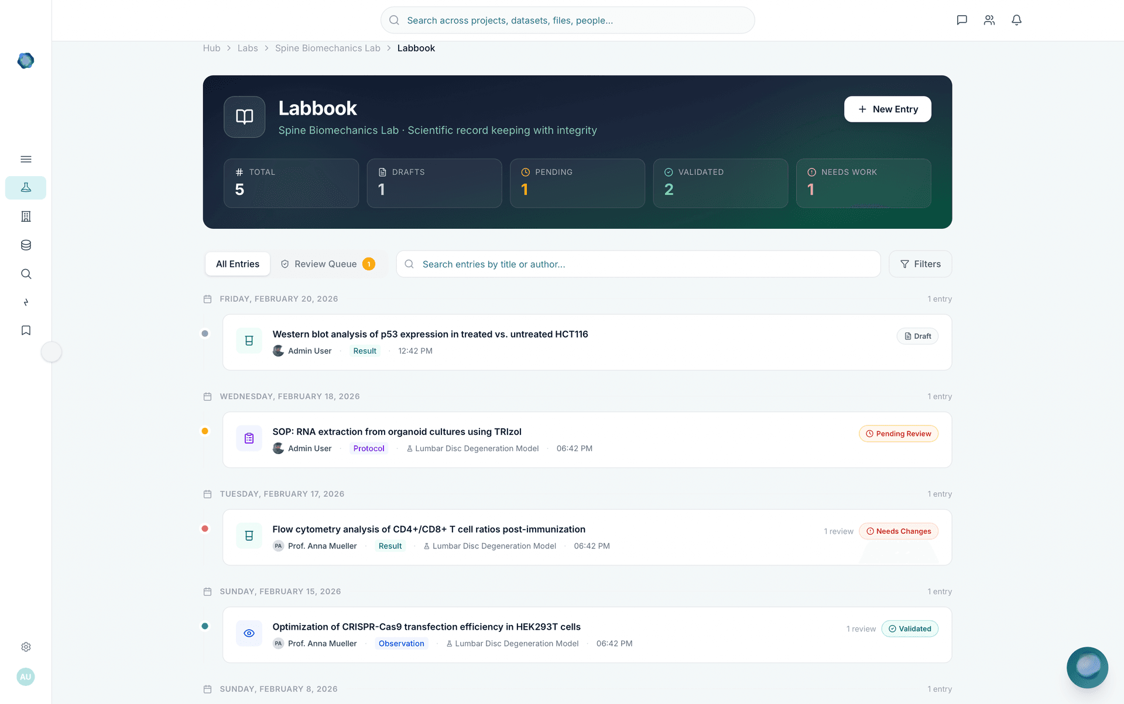This screenshot has width=1124, height=704.
Task: Click the Needs Changes status badge
Action: [899, 531]
